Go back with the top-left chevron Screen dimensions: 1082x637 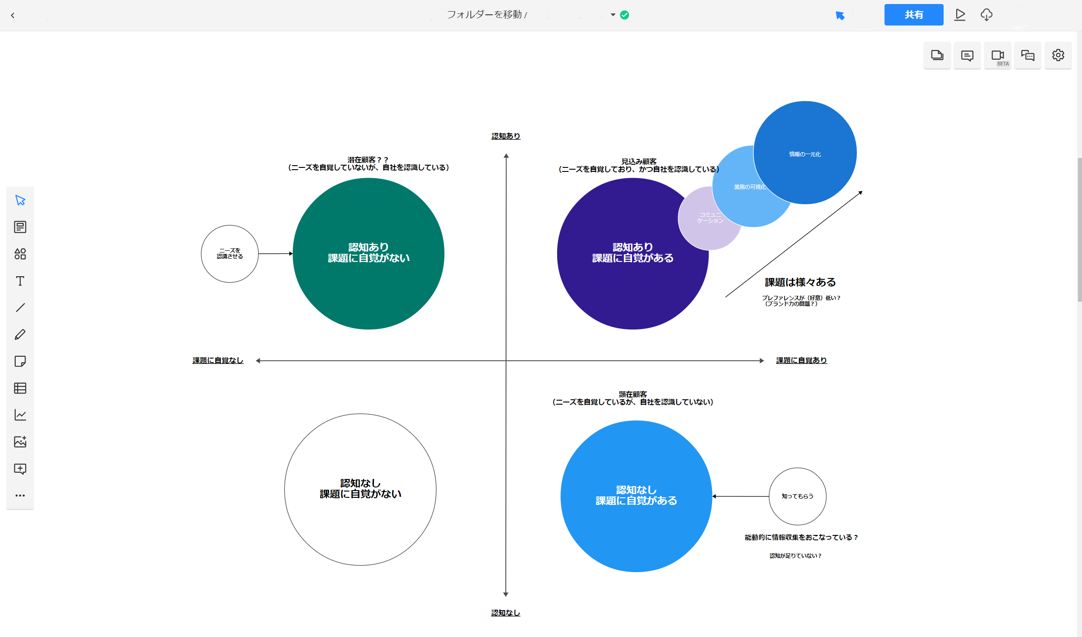[13, 15]
